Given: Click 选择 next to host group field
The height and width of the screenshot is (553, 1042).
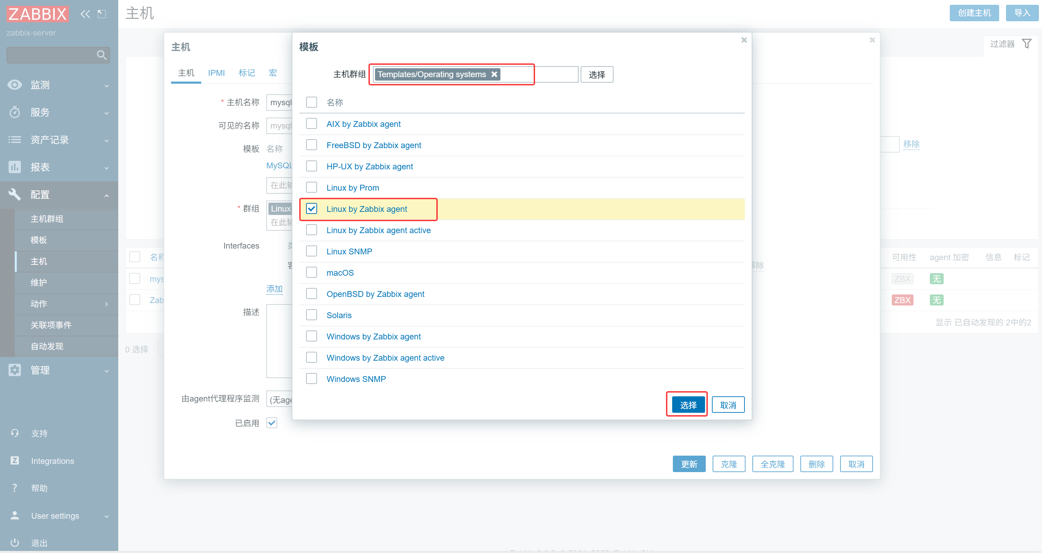Looking at the screenshot, I should 597,74.
